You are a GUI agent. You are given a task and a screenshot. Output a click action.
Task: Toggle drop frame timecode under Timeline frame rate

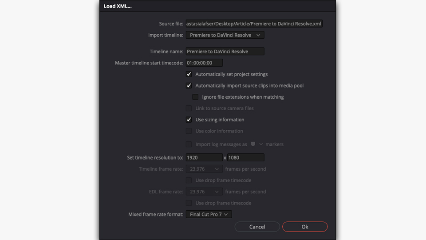[189, 180]
